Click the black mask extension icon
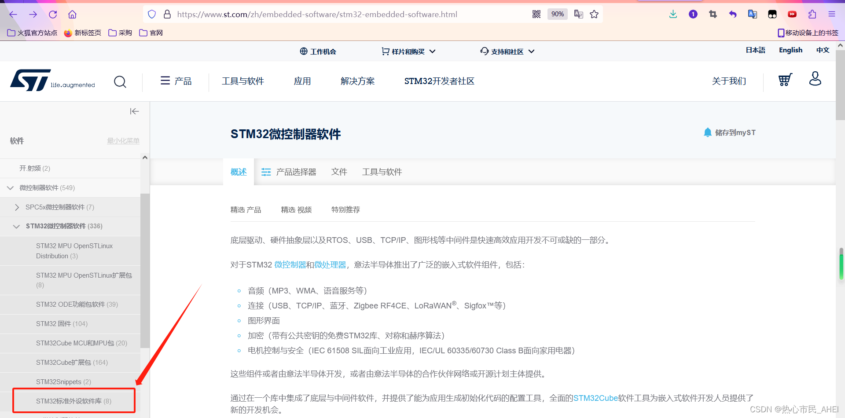Viewport: 845px width, 418px height. pyautogui.click(x=772, y=15)
